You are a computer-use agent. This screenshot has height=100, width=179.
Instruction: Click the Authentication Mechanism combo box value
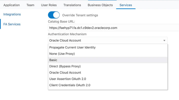tap(108, 40)
